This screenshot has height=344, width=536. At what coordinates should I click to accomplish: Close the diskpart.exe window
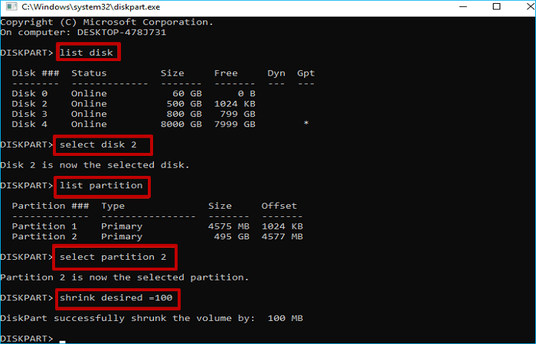tap(530, 6)
